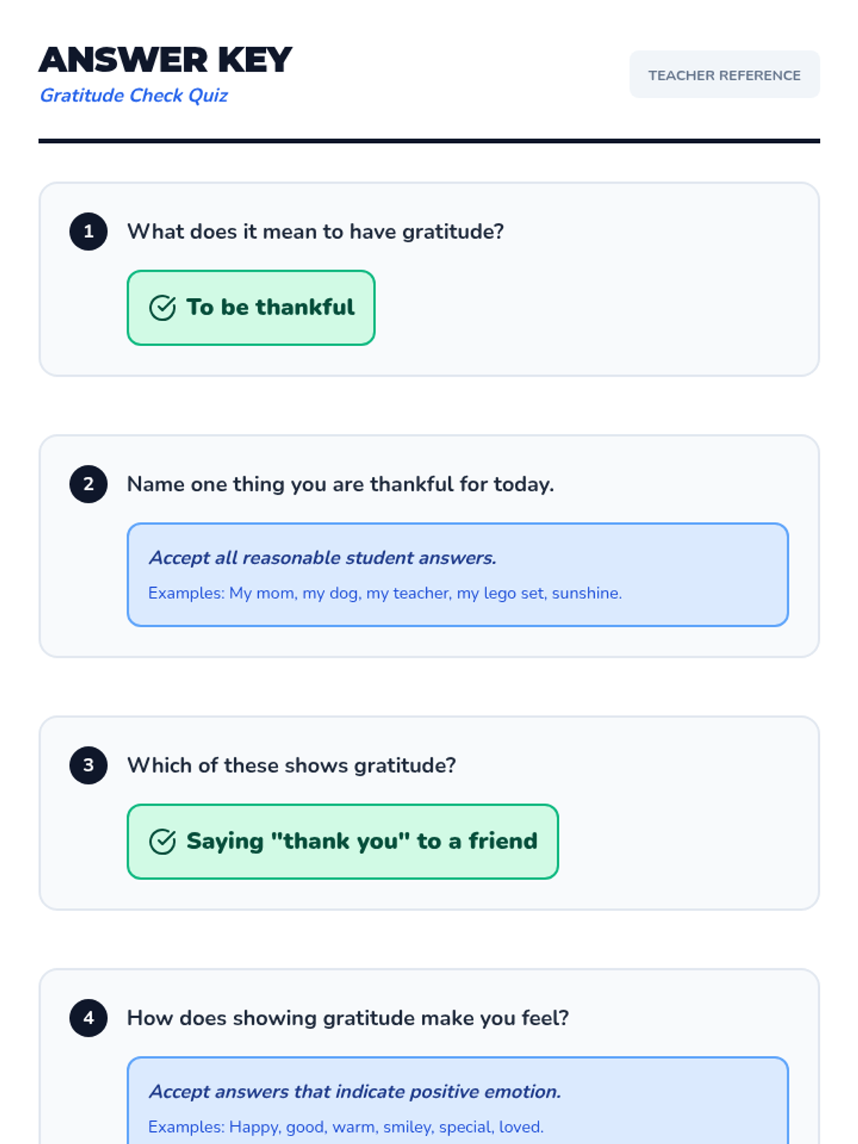Click question "Name one thing you are thankful for today."
Viewport: 858px width, 1144px height.
pyautogui.click(x=340, y=484)
